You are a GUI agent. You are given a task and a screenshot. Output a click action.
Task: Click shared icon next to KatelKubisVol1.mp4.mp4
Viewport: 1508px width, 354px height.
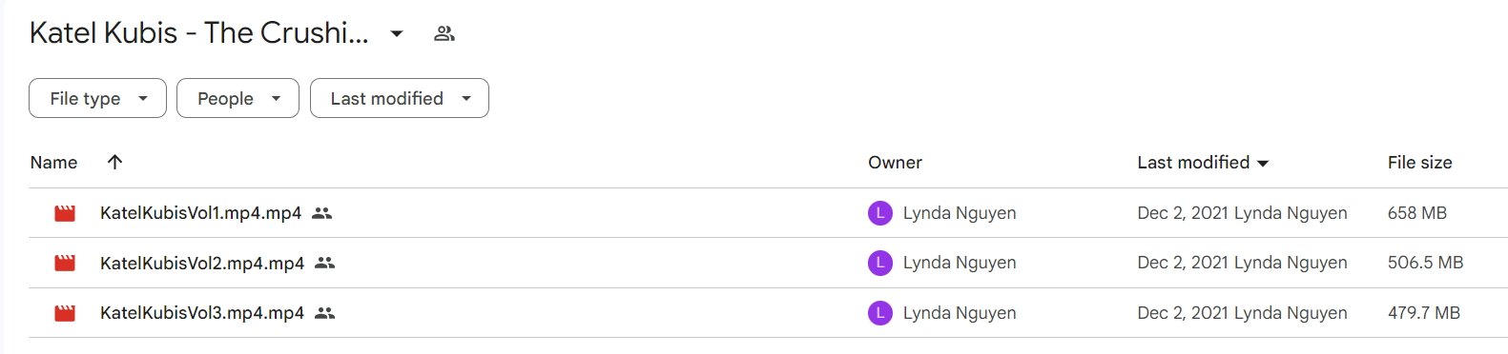(x=322, y=213)
